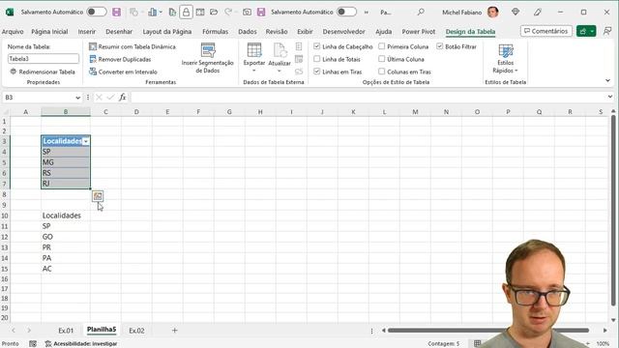Switch to Página Inicial tab
Viewport: 619px width, 348px height.
coord(49,32)
